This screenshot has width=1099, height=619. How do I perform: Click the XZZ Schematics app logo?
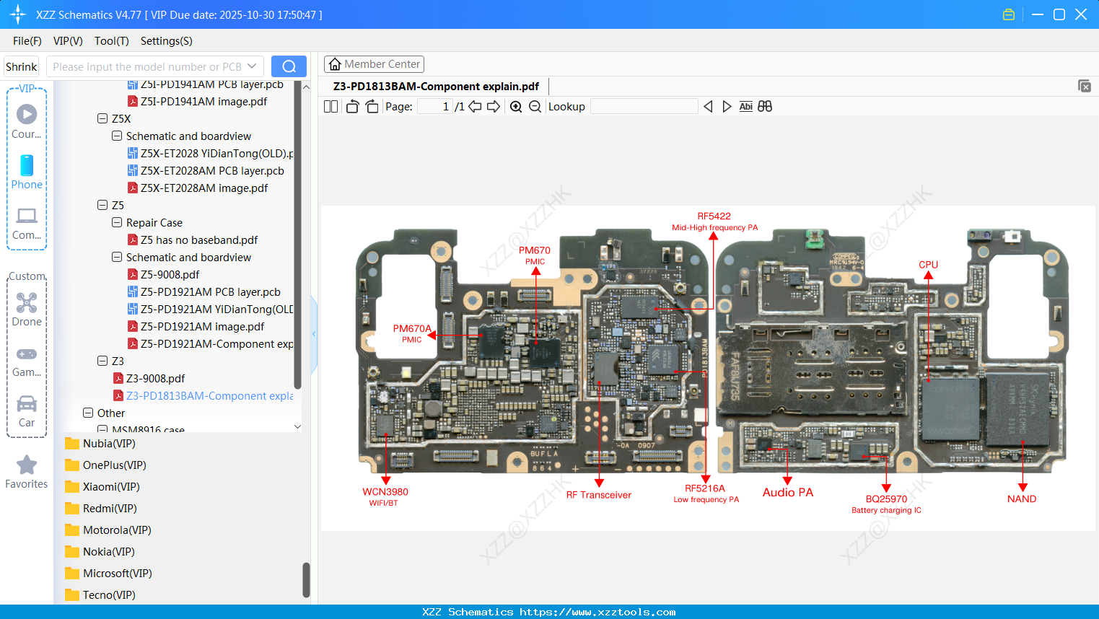[x=17, y=14]
